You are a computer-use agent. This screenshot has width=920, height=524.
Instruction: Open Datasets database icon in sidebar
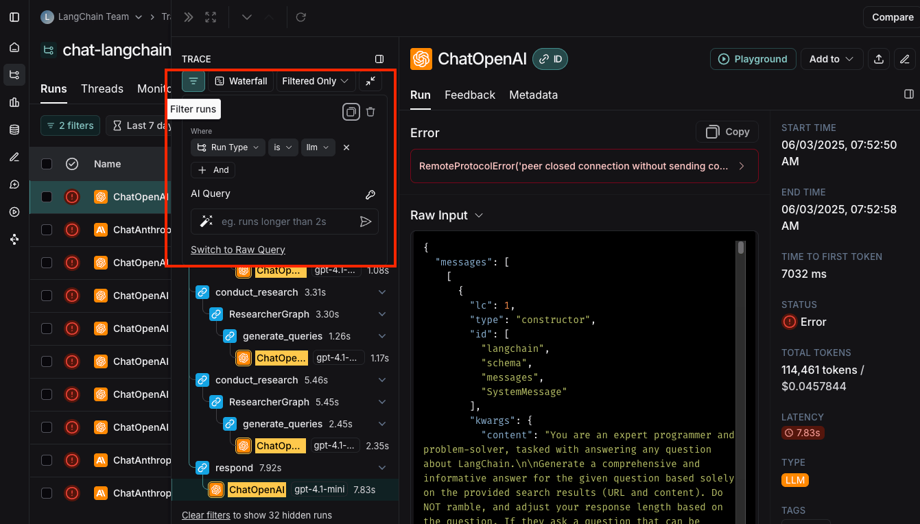(x=14, y=130)
